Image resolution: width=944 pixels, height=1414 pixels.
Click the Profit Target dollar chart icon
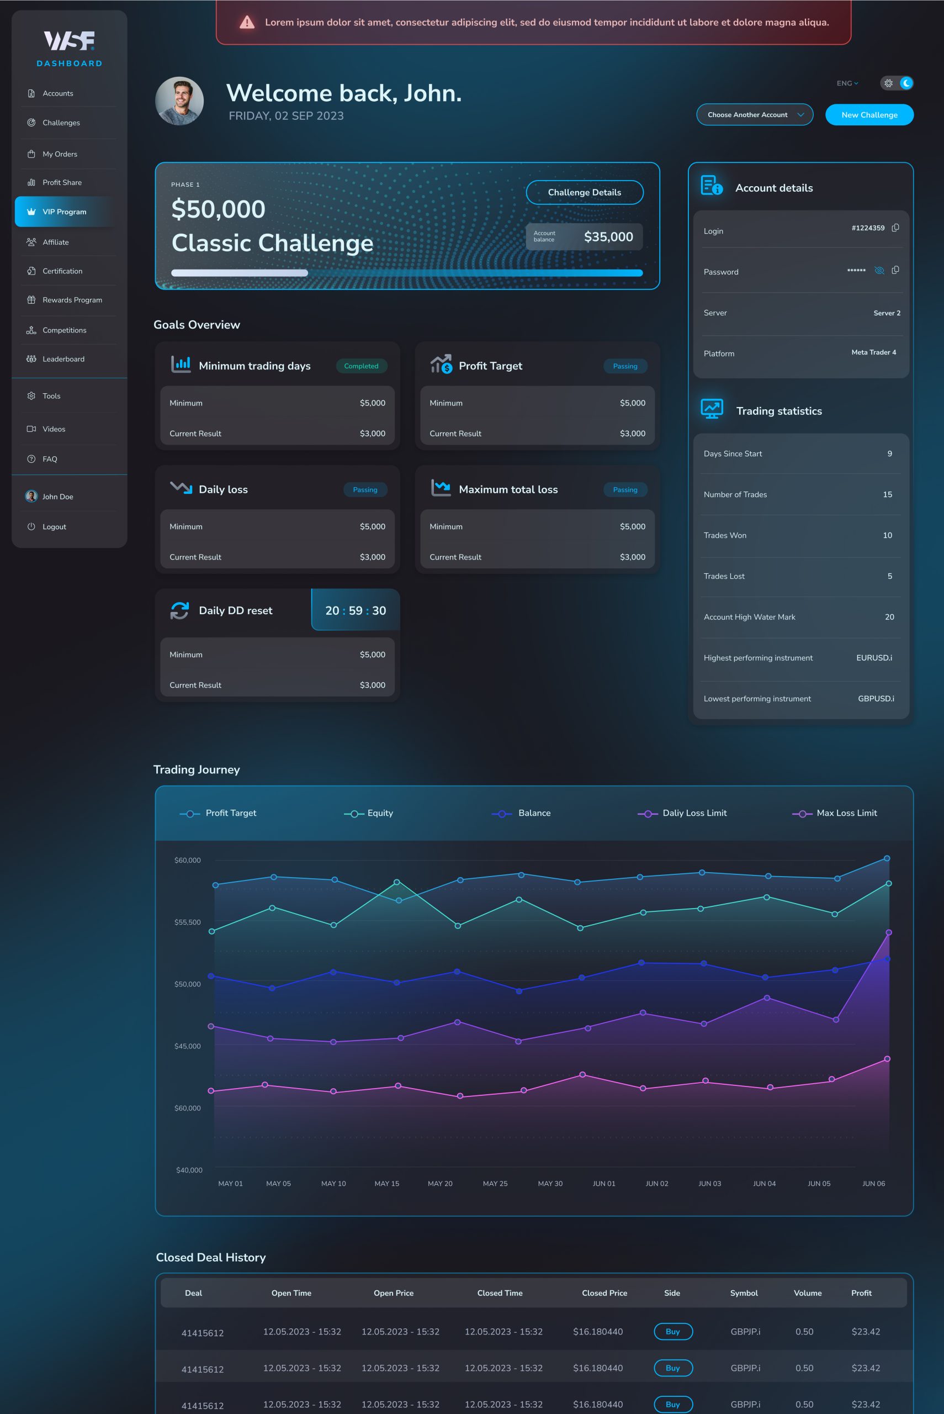[x=441, y=364]
